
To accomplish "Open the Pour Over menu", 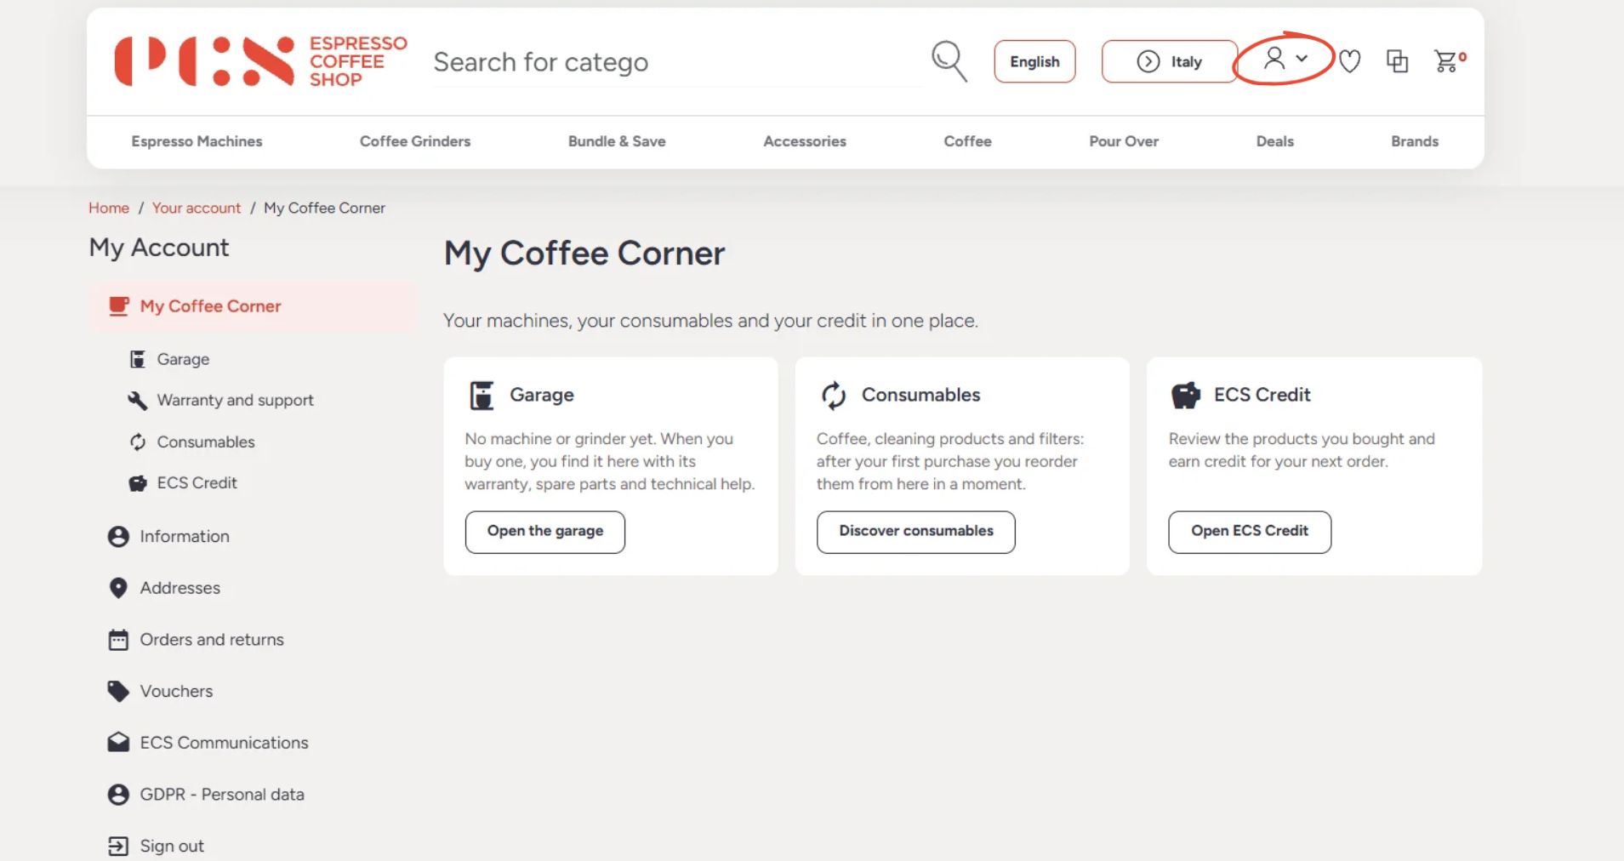I will coord(1124,141).
